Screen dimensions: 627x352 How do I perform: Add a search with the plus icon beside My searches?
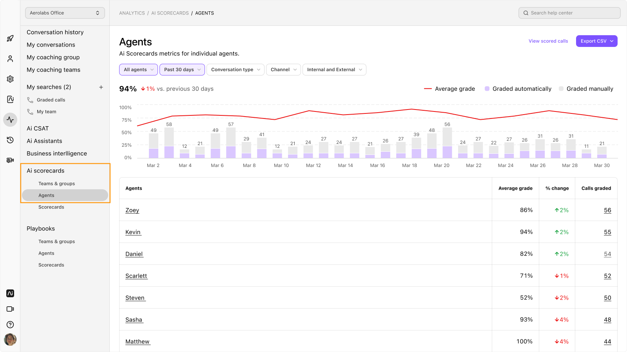point(101,87)
